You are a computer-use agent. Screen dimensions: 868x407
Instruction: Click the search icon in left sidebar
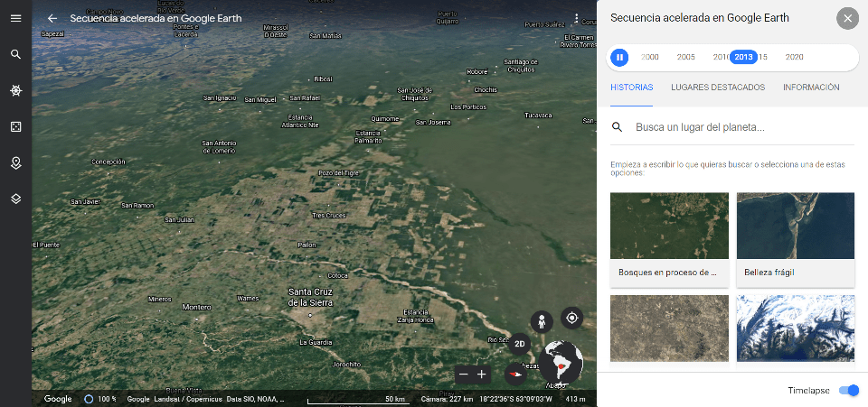(15, 54)
